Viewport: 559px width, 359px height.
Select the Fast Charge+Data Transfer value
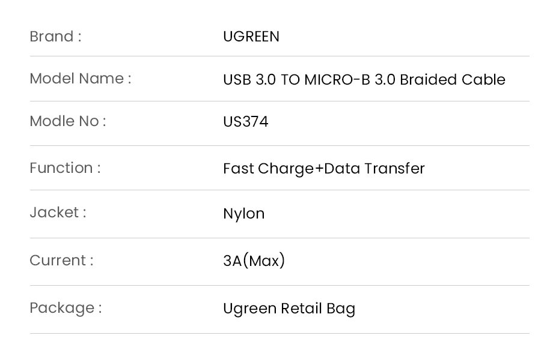pos(323,169)
